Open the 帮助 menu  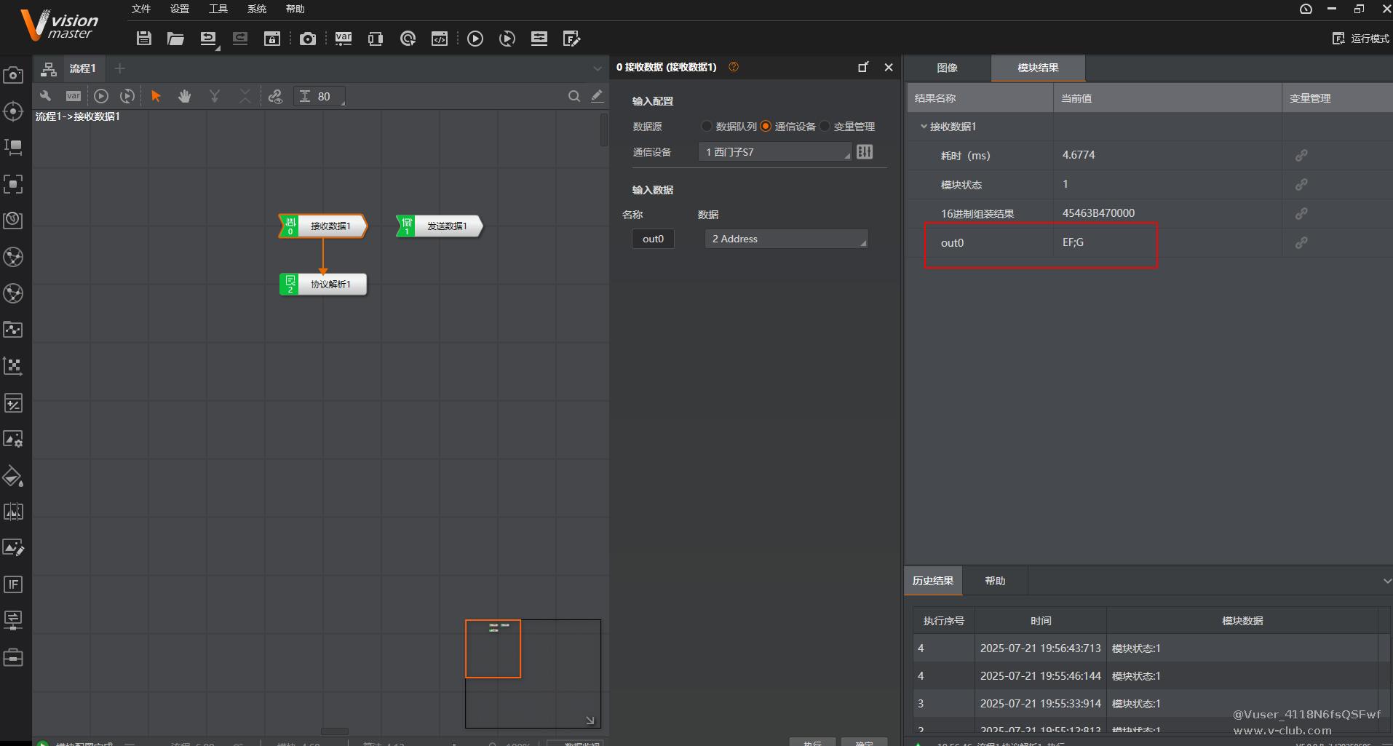tap(295, 9)
